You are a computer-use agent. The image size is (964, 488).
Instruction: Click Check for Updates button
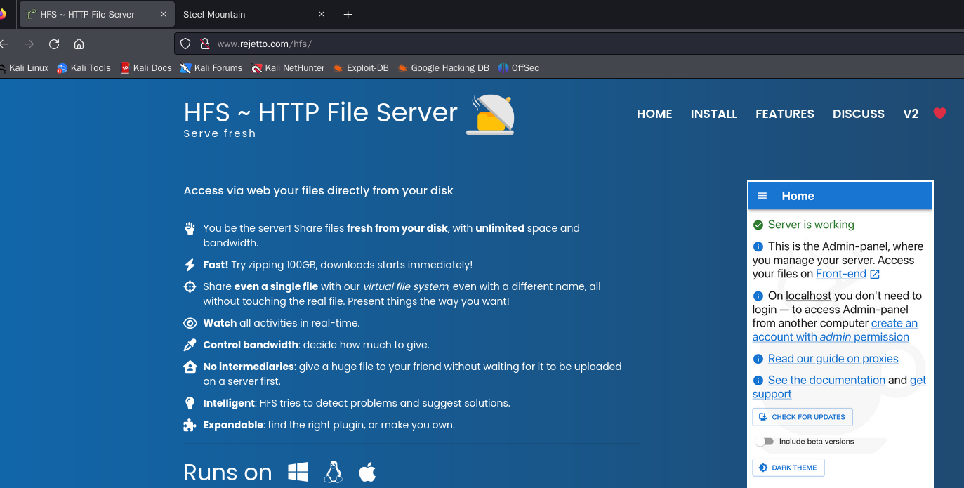(x=802, y=417)
